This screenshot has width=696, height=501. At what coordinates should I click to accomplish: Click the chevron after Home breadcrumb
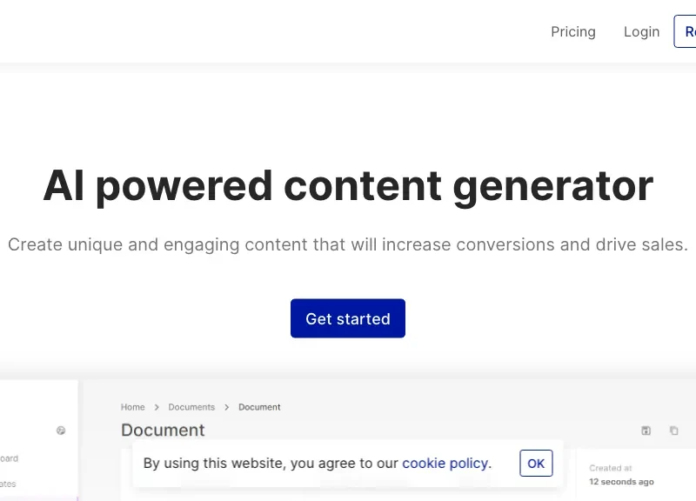click(x=157, y=407)
